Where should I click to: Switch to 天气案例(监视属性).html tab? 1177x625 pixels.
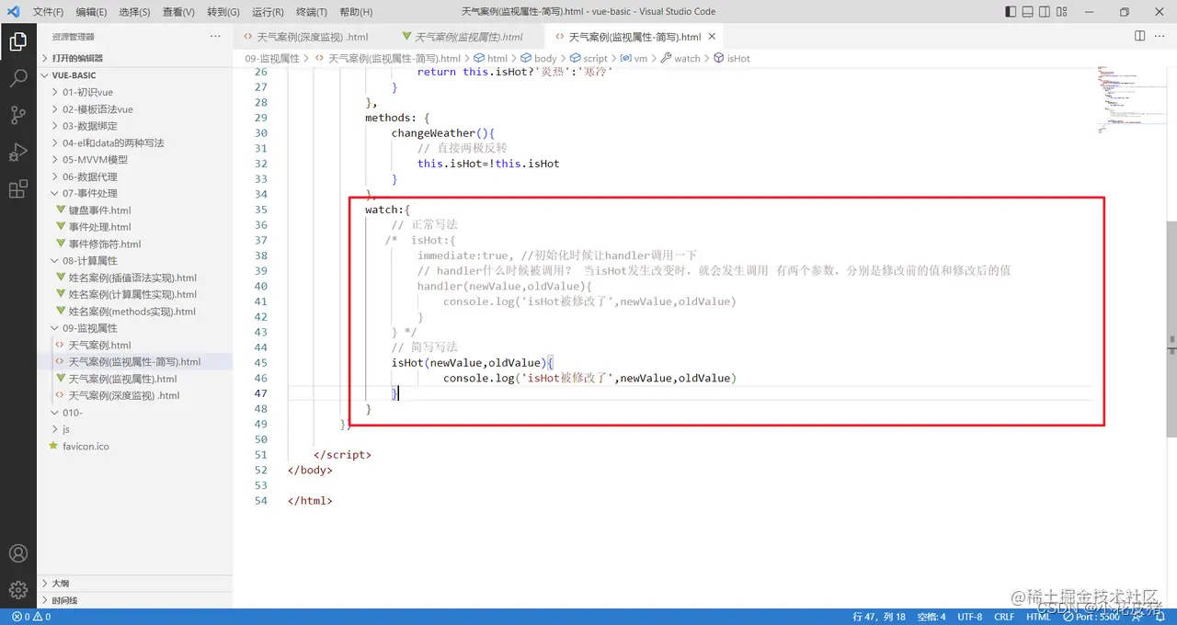pyautogui.click(x=468, y=37)
